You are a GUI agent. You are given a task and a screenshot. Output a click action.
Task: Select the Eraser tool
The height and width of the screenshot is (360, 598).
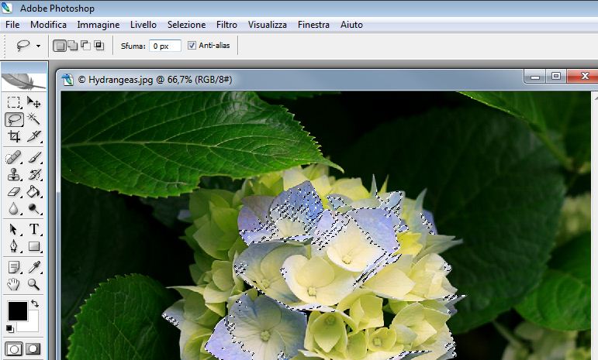click(x=14, y=191)
